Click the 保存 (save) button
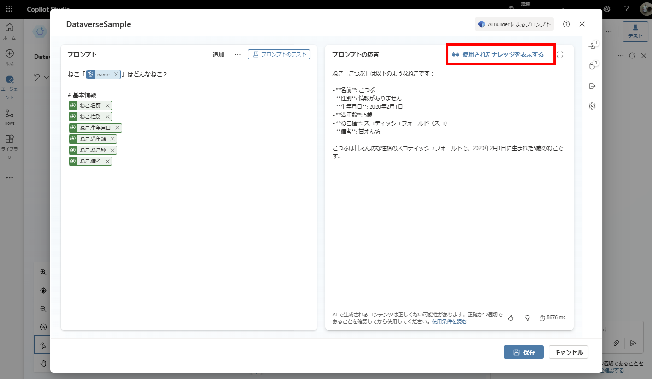 click(523, 352)
